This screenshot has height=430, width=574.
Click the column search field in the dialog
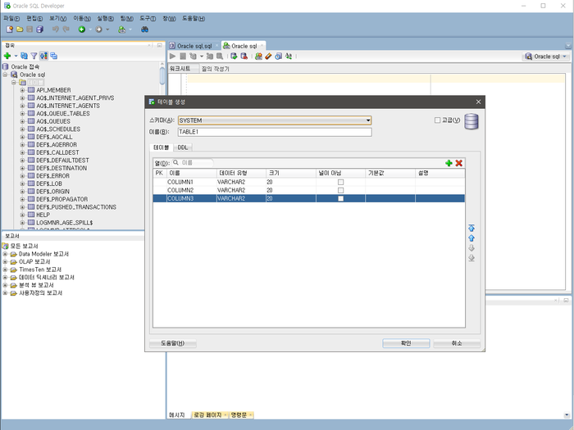193,163
